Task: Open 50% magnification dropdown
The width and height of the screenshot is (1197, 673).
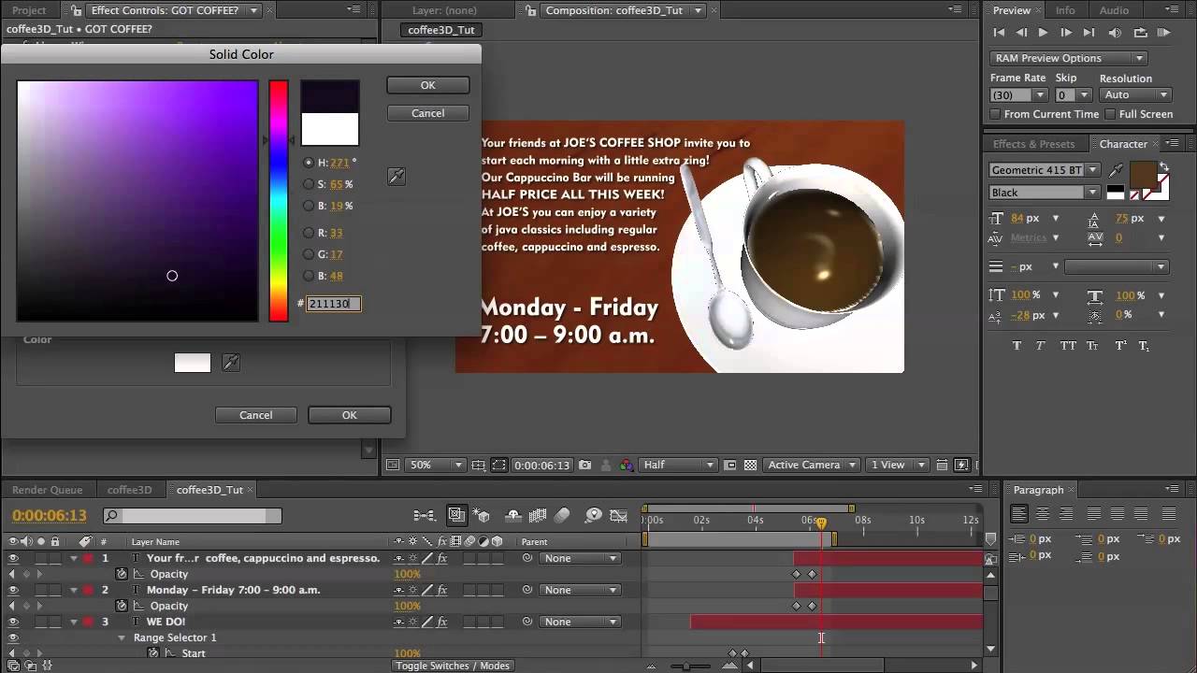Action: (x=437, y=465)
